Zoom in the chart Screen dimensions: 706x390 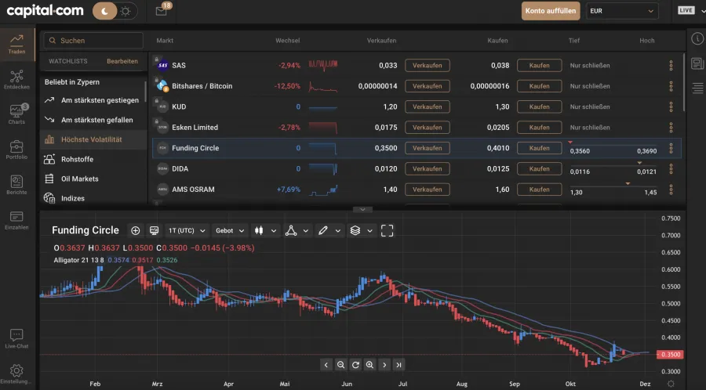(369, 365)
